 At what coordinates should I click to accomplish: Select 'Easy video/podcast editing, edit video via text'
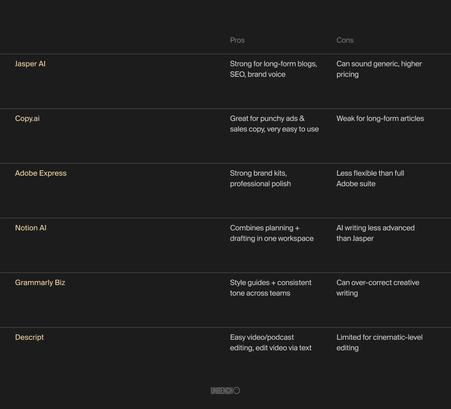click(x=271, y=343)
